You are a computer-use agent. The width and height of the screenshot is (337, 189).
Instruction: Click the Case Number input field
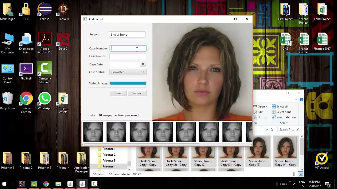click(128, 48)
